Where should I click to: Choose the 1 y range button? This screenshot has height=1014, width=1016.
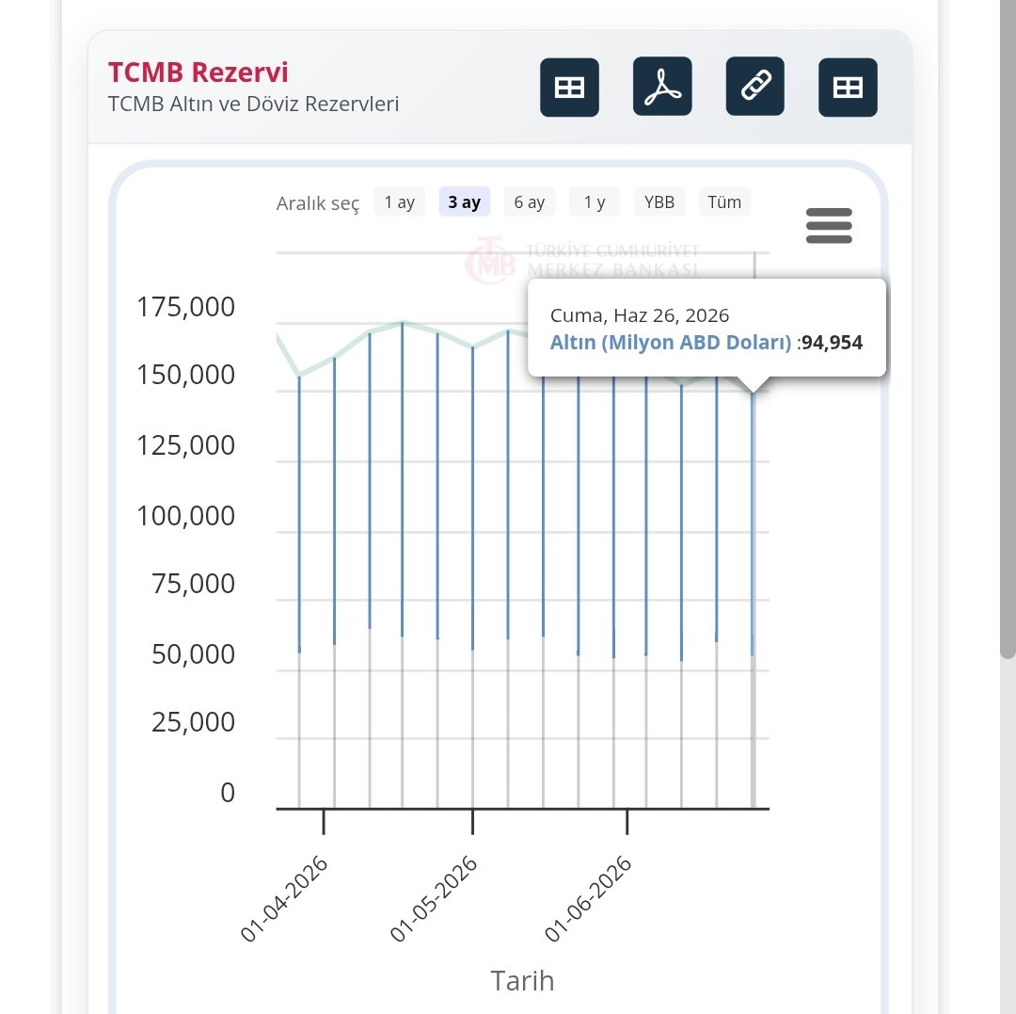coord(595,202)
